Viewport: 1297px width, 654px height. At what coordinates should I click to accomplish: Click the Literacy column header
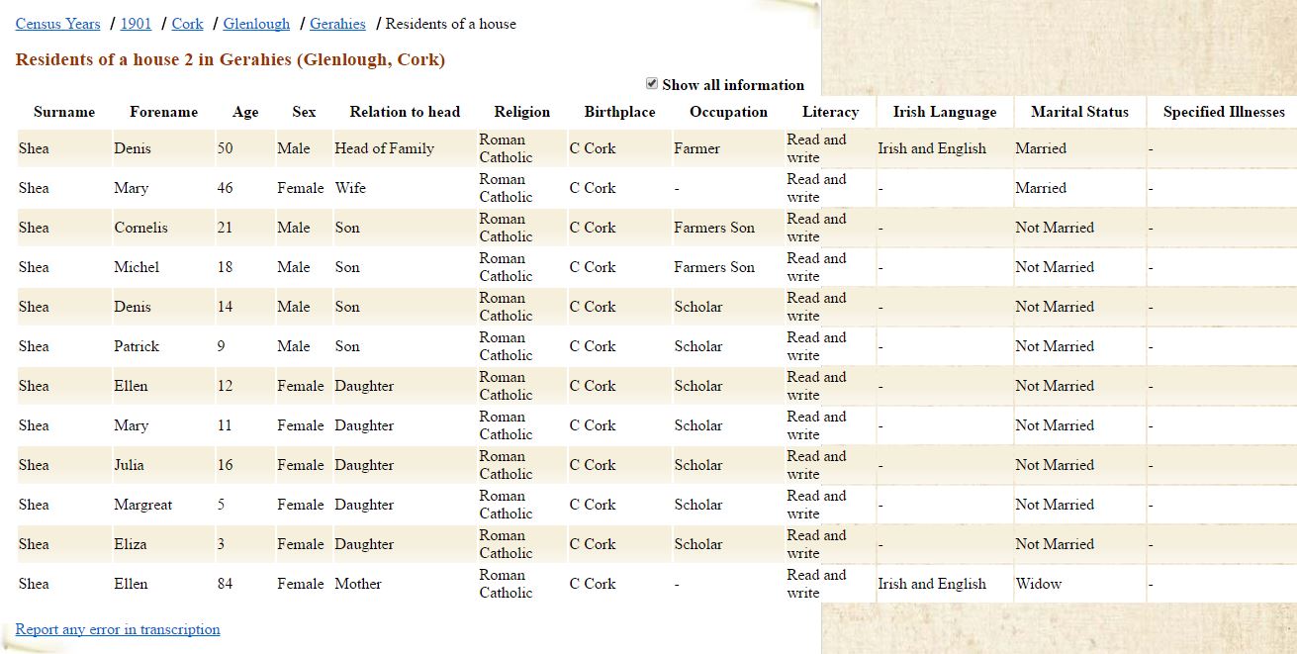tap(830, 112)
